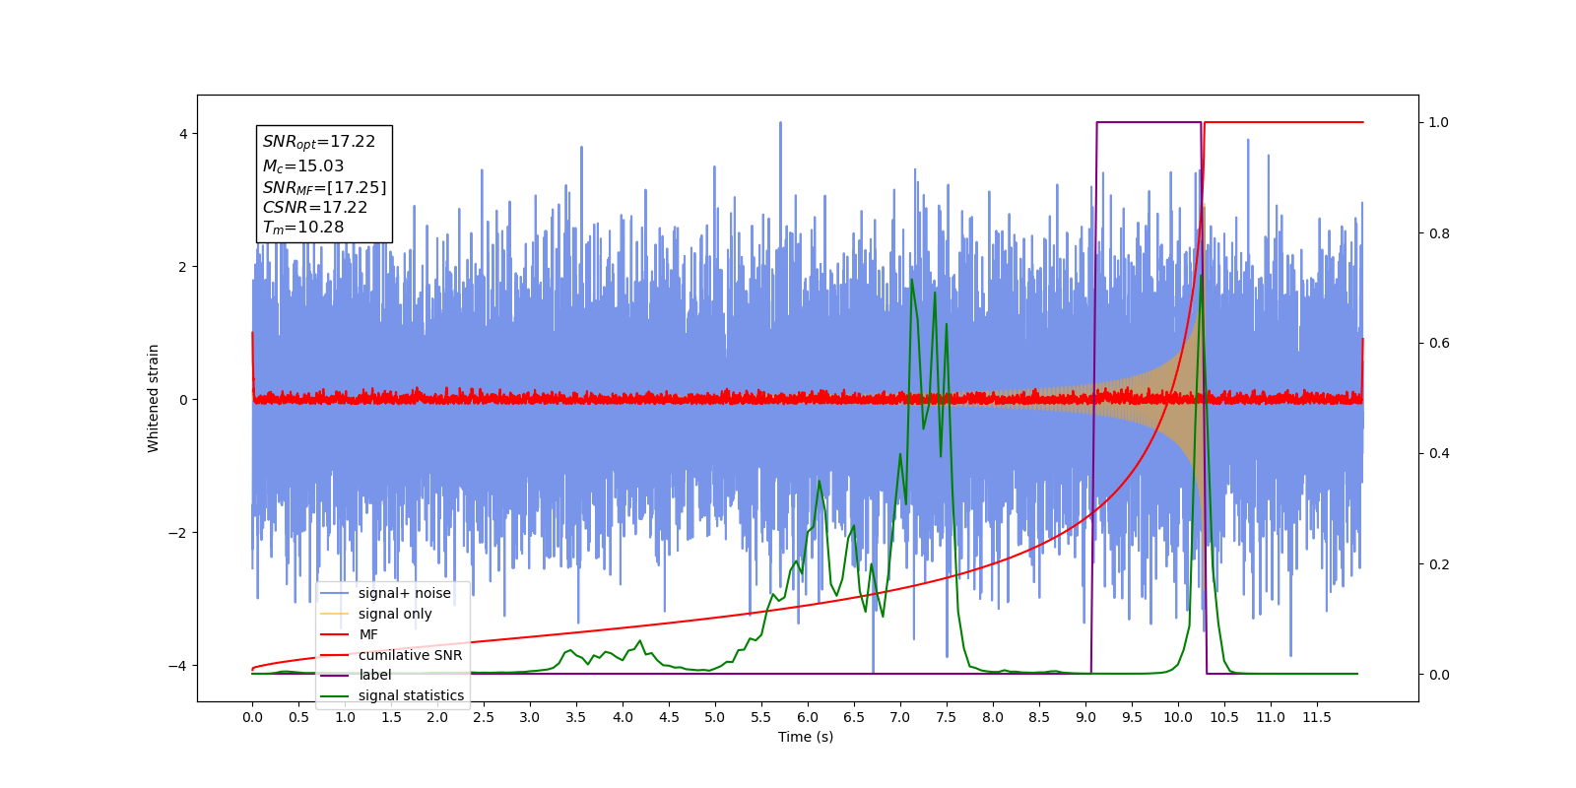The width and height of the screenshot is (1576, 788).
Task: Click the 0.8 tick on the right axis
Action: 1439,233
